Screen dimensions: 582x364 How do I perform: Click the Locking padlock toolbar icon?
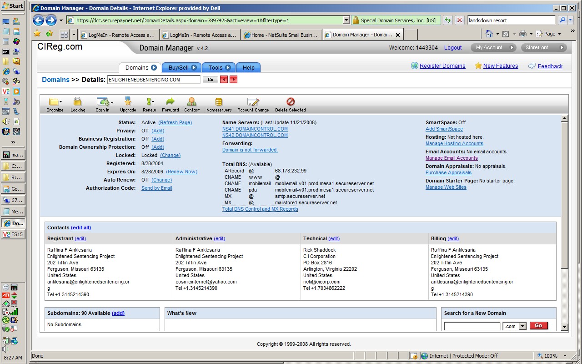click(77, 102)
